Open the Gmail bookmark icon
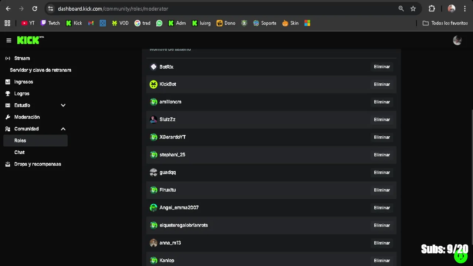The width and height of the screenshot is (473, 266). (91, 23)
